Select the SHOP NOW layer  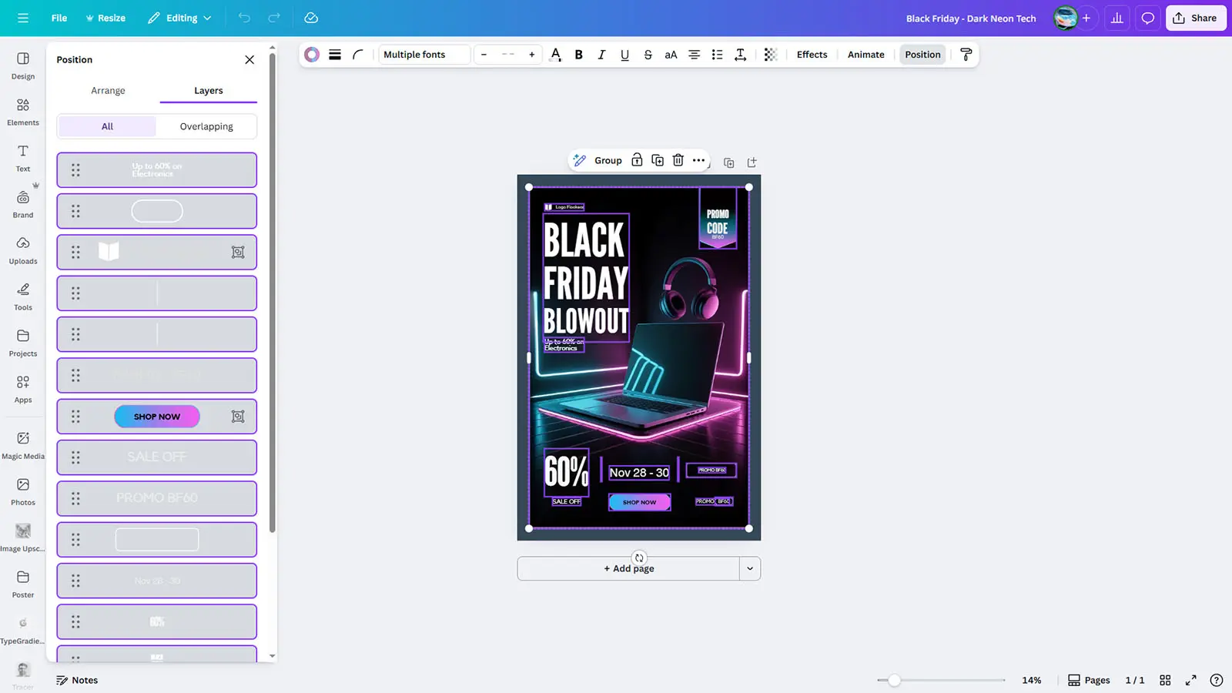tap(157, 417)
